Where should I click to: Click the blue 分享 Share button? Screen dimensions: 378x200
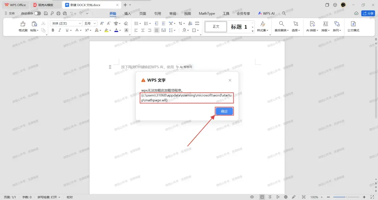click(368, 14)
